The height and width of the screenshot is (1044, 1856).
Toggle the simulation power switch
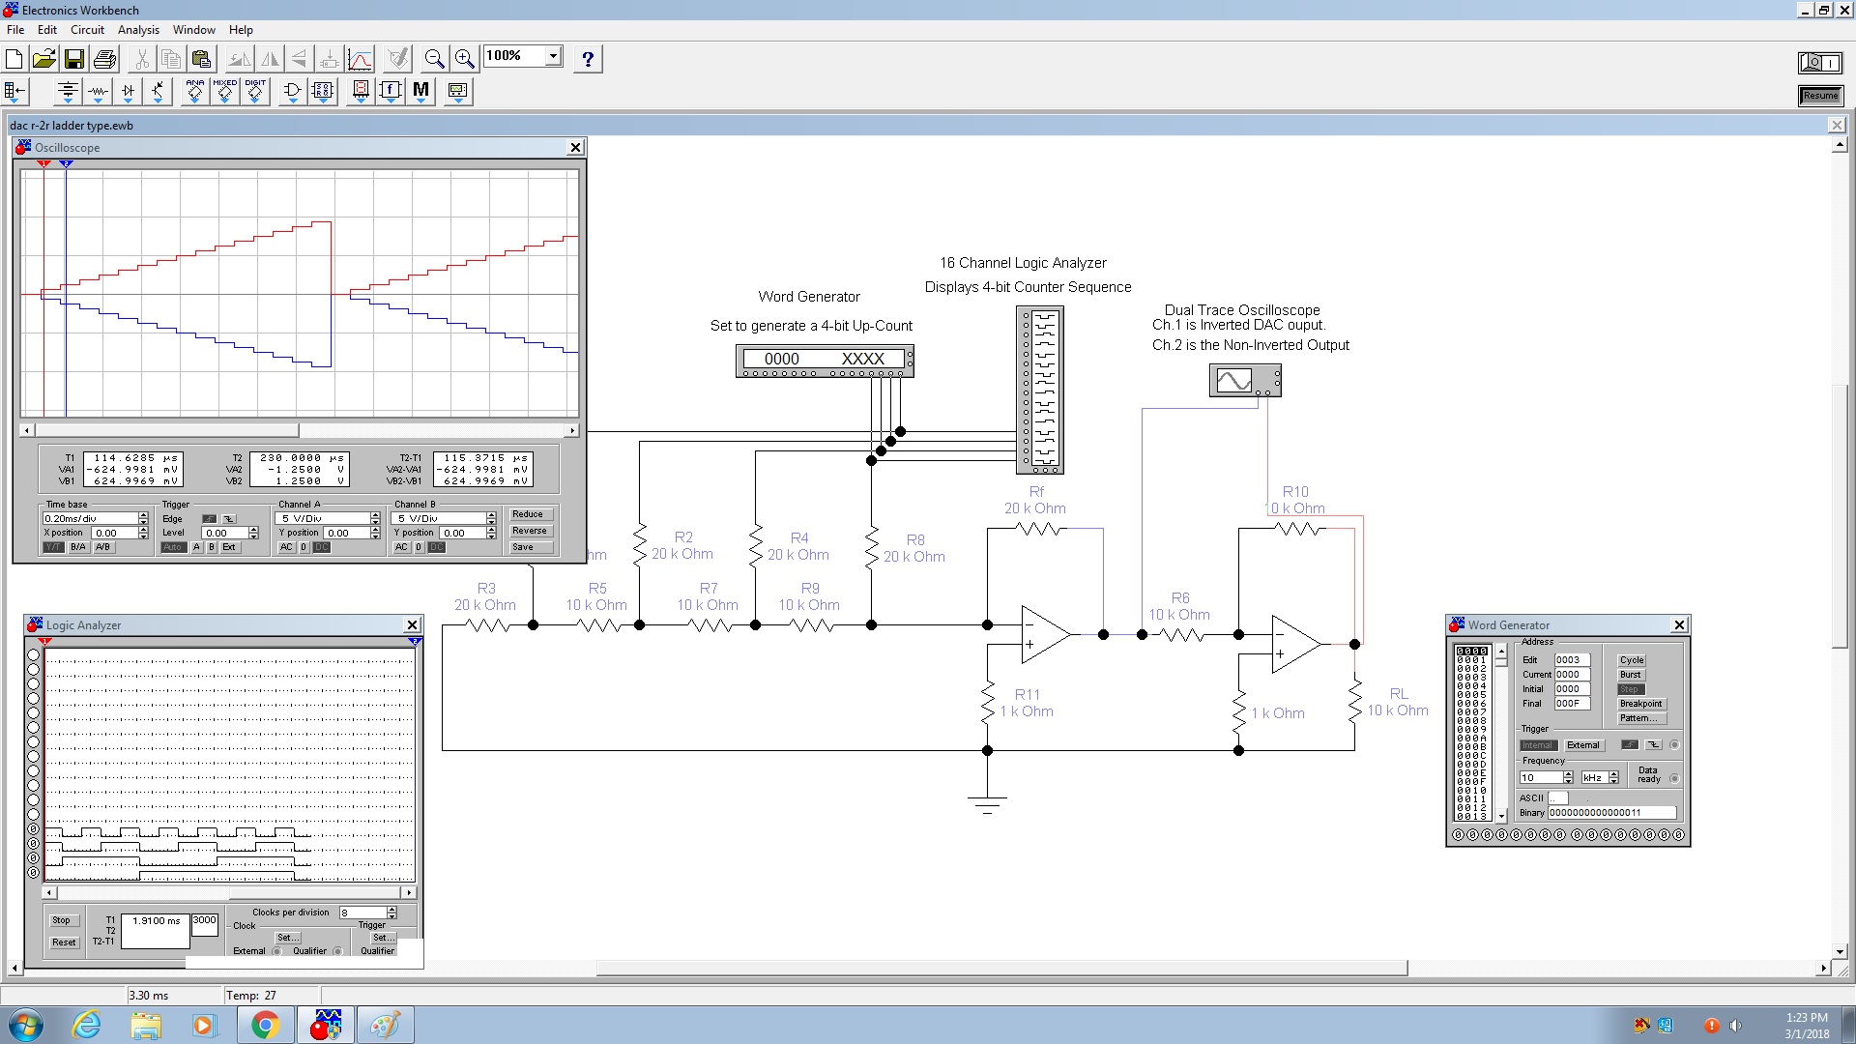1820,63
